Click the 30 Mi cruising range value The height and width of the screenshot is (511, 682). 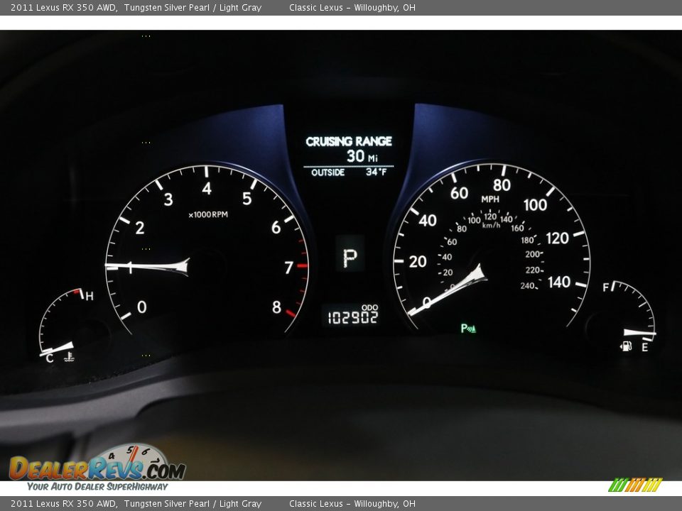pos(362,156)
